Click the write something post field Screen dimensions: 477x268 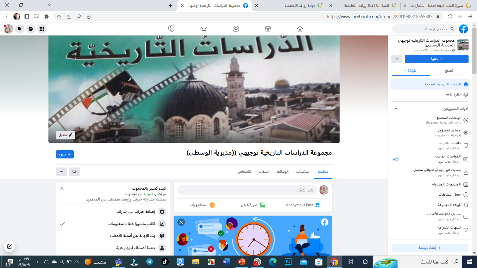(x=247, y=190)
